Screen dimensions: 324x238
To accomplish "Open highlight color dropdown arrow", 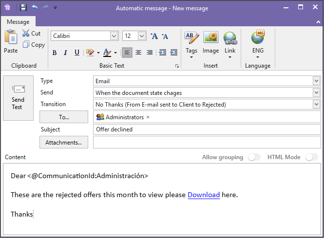I will pyautogui.click(x=98, y=53).
